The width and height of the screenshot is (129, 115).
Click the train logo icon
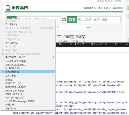[8, 8]
